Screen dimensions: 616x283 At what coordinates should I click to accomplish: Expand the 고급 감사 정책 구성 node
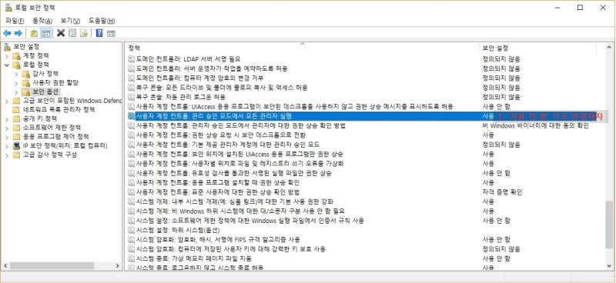pos(7,155)
